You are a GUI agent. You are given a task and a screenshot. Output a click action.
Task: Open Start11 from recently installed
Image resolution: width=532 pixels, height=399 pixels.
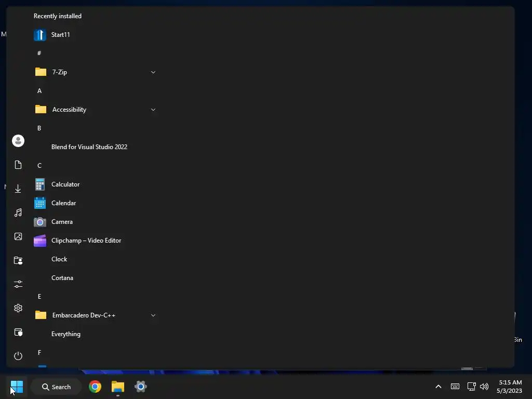tap(52, 35)
